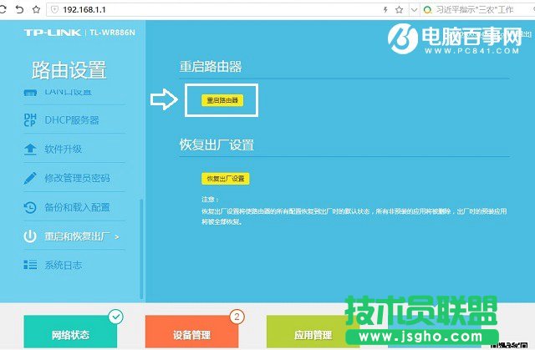Click the 注意 note label
Viewport: 535px width, 350px height.
click(210, 199)
